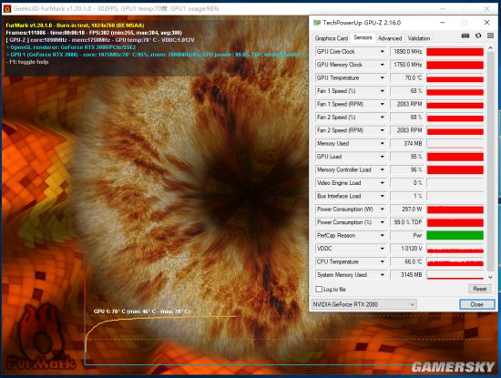Click scroll-up arrow in sensors list
The height and width of the screenshot is (378, 501).
490,48
